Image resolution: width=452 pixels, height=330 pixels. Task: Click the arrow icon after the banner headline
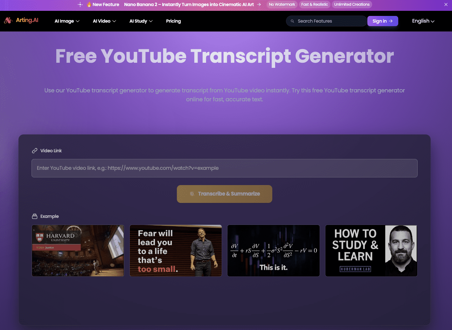point(259,4)
